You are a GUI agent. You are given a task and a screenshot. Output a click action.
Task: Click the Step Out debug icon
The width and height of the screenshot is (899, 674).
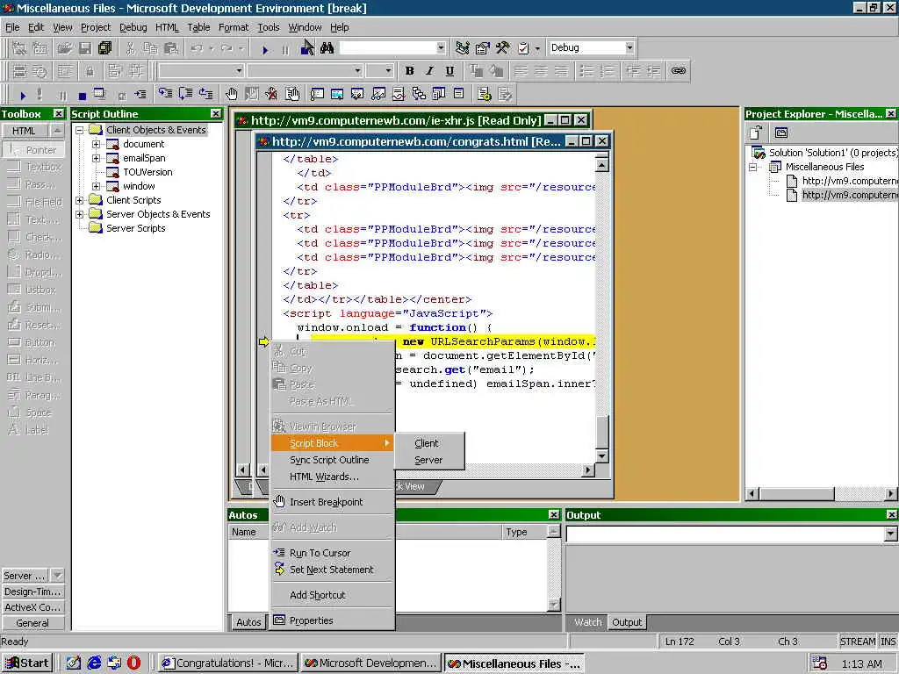[x=205, y=93]
